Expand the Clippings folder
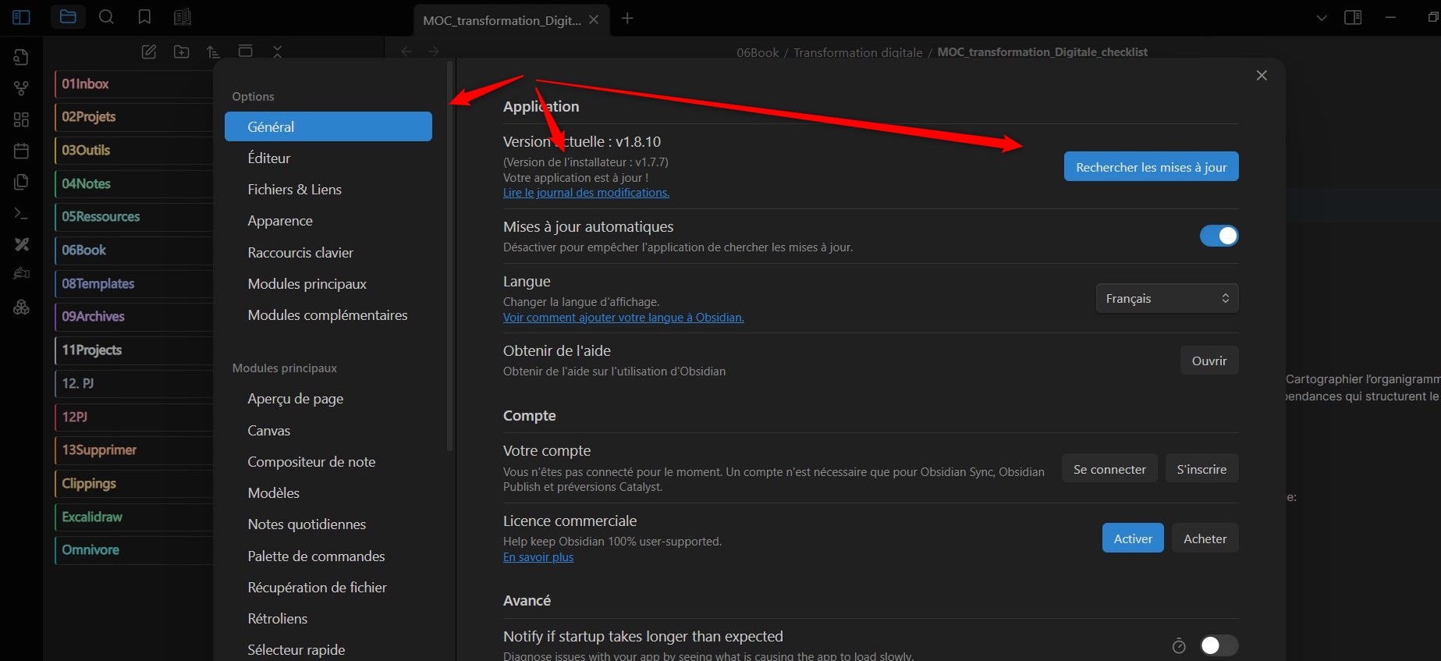 133,483
